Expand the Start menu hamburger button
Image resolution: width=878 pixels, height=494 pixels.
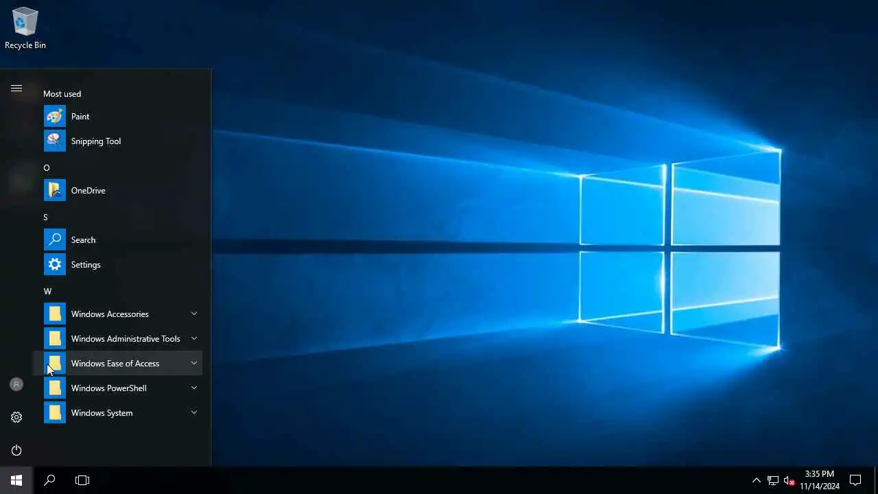point(16,88)
